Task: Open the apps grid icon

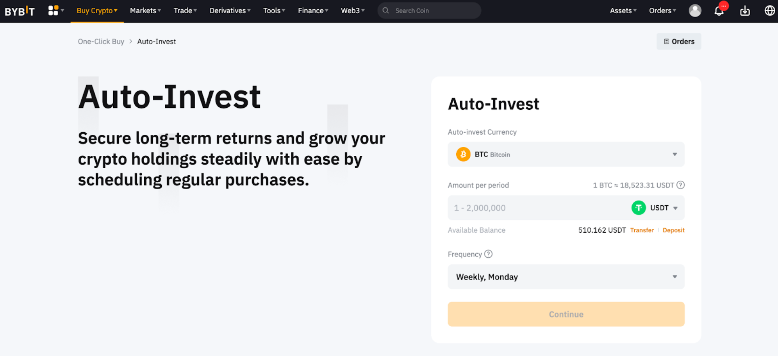Action: click(53, 11)
